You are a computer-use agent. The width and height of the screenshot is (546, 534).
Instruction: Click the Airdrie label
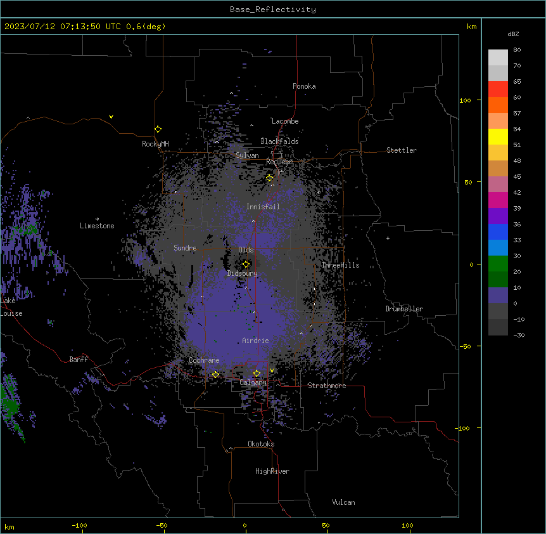coord(256,341)
